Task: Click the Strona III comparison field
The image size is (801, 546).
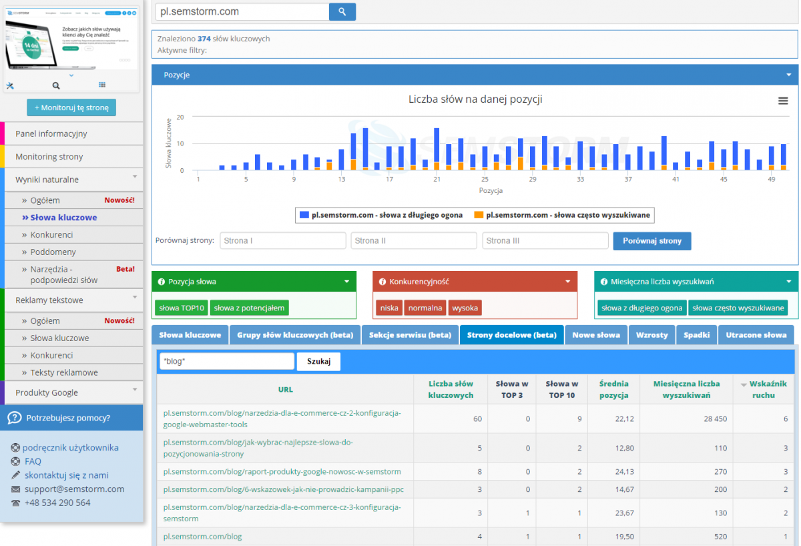Action: 545,241
